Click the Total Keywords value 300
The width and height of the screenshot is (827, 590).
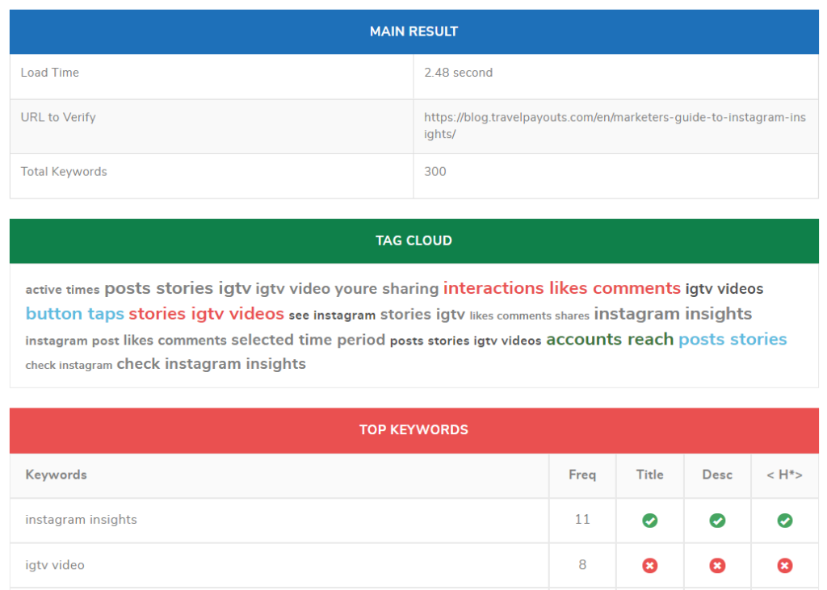435,171
